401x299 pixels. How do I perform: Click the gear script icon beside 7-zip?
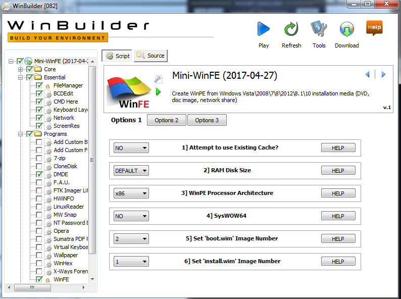pos(48,159)
